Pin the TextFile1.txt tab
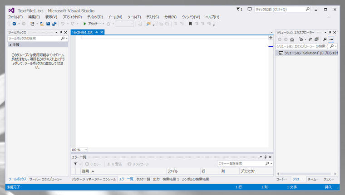The width and height of the screenshot is (345, 195). click(97, 32)
